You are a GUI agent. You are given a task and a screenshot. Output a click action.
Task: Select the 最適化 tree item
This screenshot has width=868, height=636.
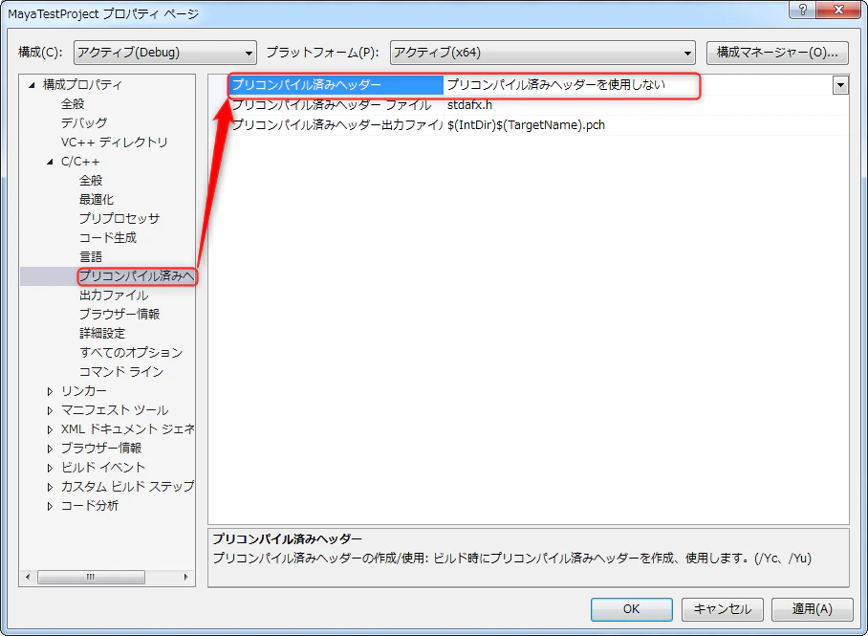(x=97, y=200)
